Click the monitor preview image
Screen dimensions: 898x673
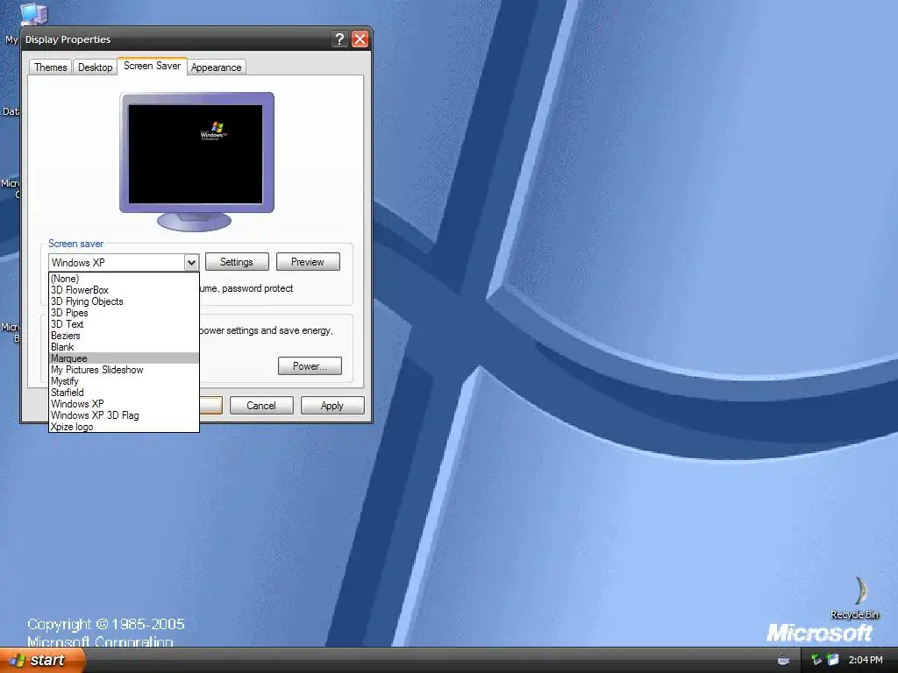pos(196,161)
